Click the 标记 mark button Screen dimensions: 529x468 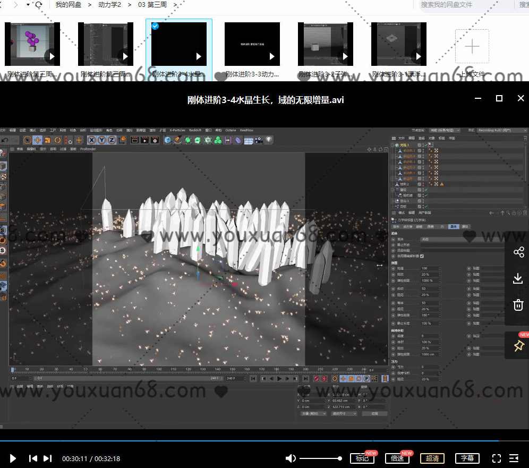click(362, 458)
